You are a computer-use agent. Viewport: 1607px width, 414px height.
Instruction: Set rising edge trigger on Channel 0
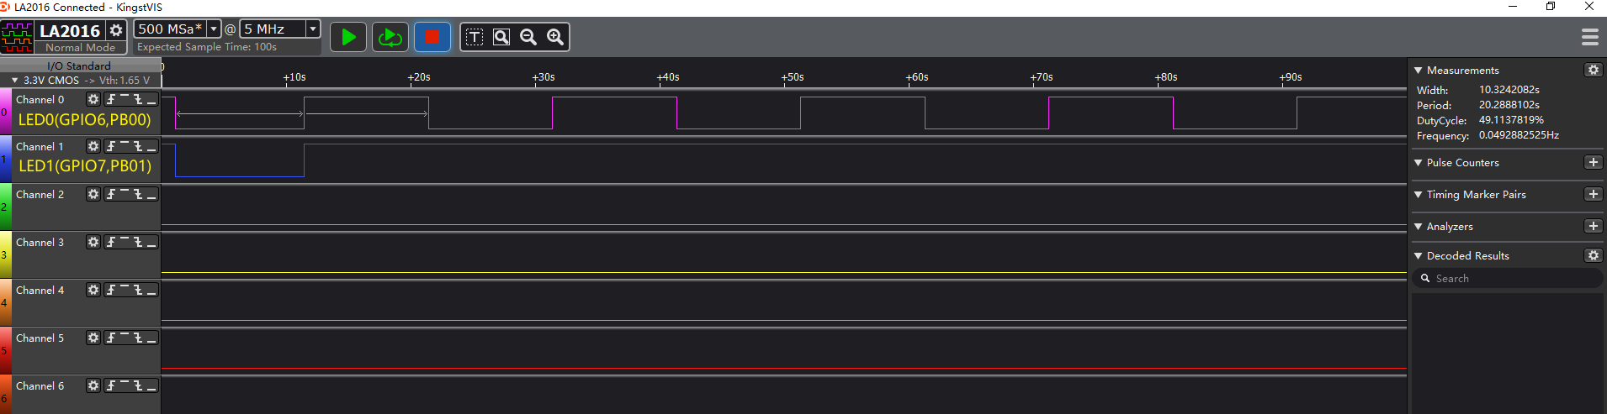[112, 99]
